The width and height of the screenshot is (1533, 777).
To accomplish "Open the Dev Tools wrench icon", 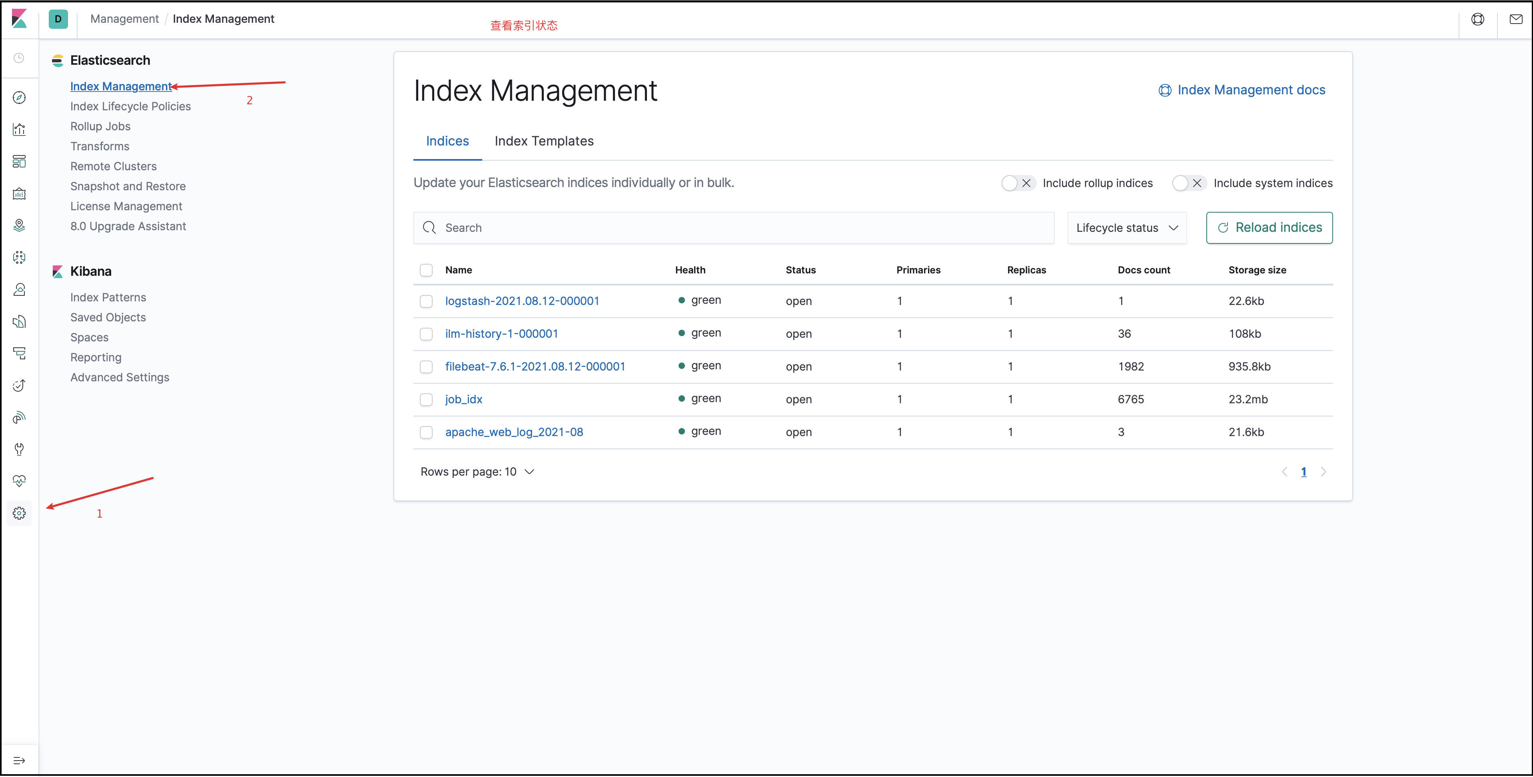I will click(19, 450).
